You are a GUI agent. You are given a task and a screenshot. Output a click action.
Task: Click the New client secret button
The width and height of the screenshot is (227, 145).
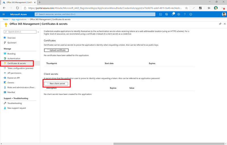[56, 84]
